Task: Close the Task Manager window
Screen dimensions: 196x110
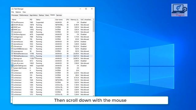Action: (92, 9)
